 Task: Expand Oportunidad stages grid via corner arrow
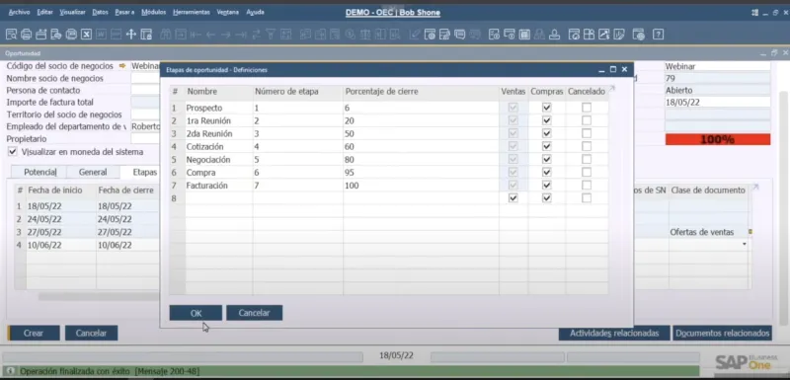[x=755, y=188]
